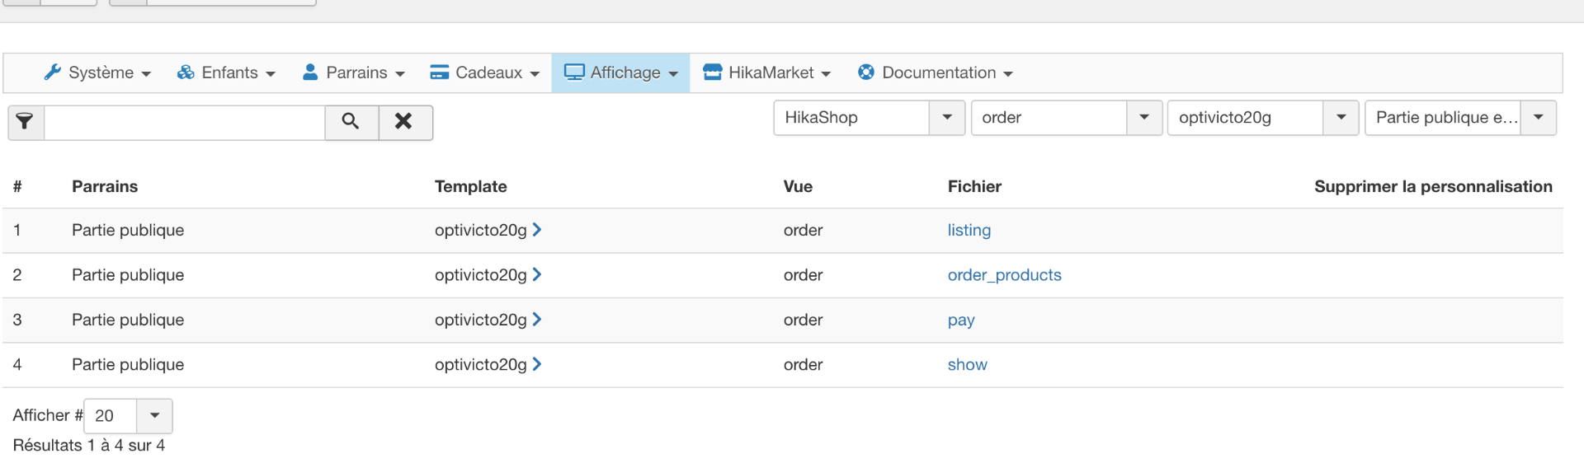Click the chevron beside optivicto20g in row 1

click(537, 230)
